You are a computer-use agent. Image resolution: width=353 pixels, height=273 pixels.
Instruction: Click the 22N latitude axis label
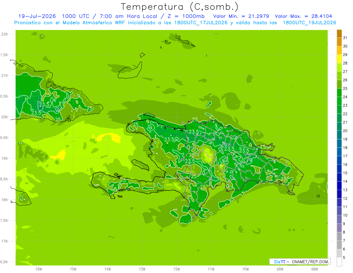4,34
